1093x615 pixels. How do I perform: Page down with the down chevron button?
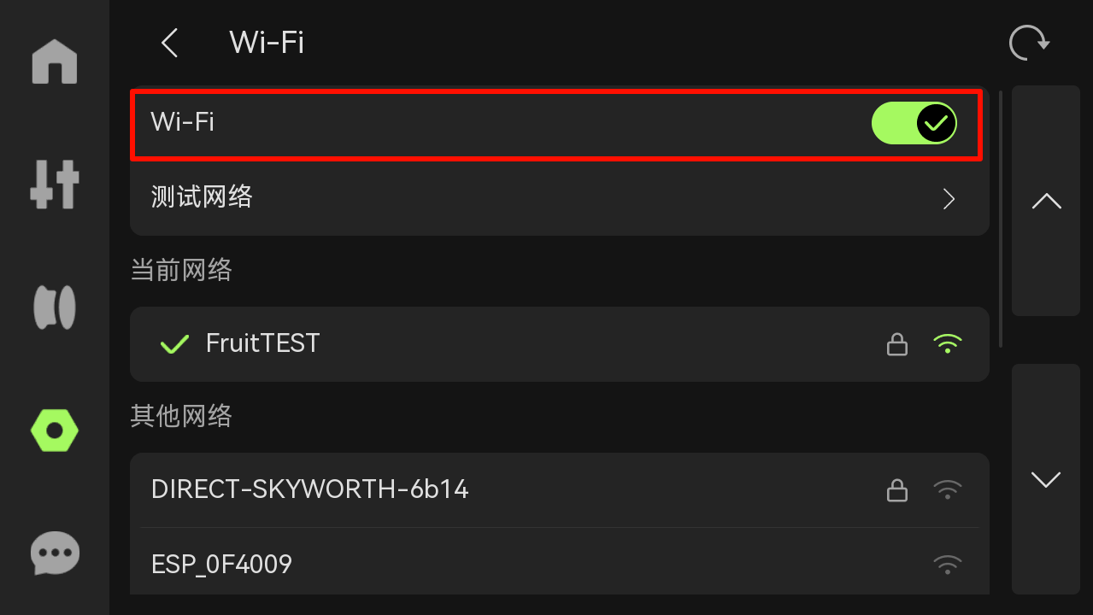coord(1046,479)
